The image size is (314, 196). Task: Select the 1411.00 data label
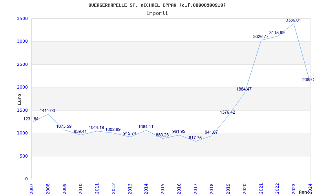point(47,111)
